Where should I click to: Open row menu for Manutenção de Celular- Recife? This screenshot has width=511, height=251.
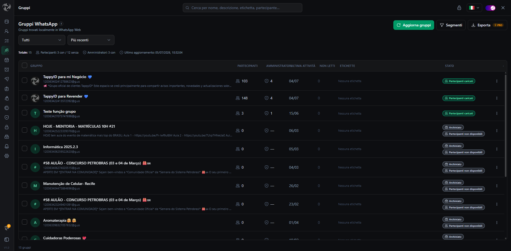[x=497, y=186]
